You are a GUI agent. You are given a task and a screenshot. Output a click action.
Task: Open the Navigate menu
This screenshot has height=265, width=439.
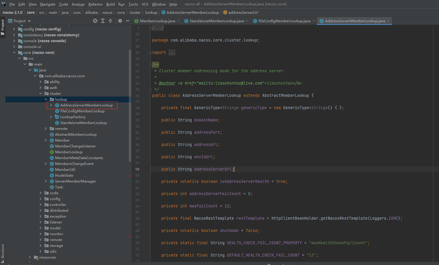[48, 4]
